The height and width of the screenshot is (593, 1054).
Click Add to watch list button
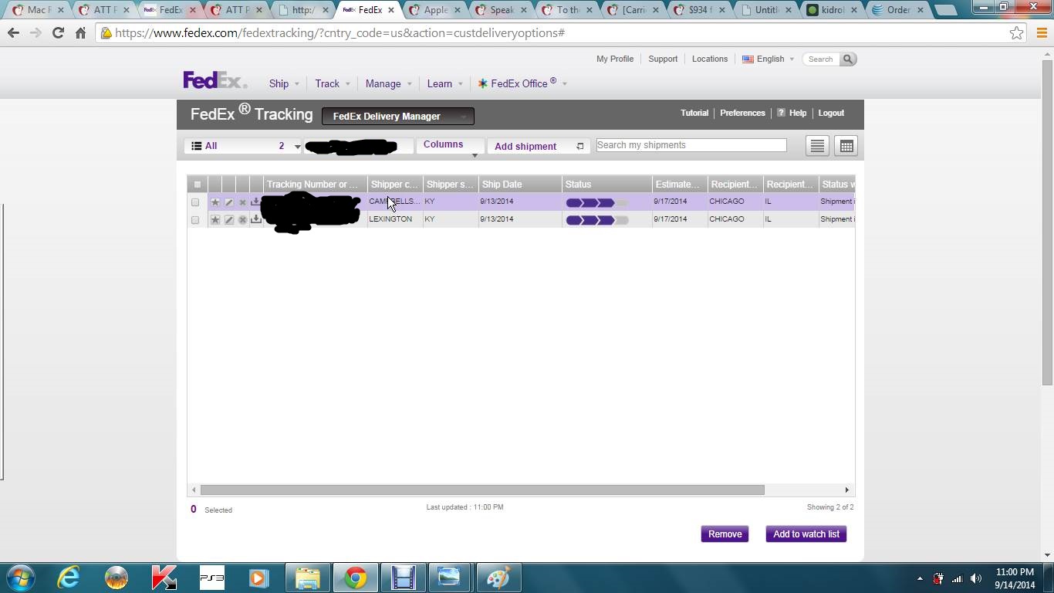806,534
